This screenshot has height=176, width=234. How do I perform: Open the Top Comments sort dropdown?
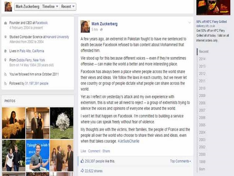click(181, 161)
